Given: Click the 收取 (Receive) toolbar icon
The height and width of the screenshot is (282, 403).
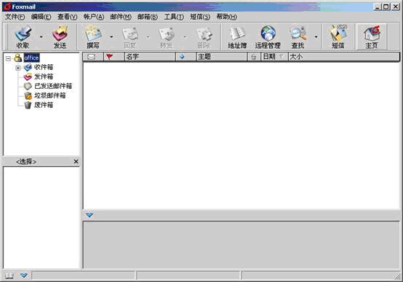Looking at the screenshot, I should coord(23,36).
